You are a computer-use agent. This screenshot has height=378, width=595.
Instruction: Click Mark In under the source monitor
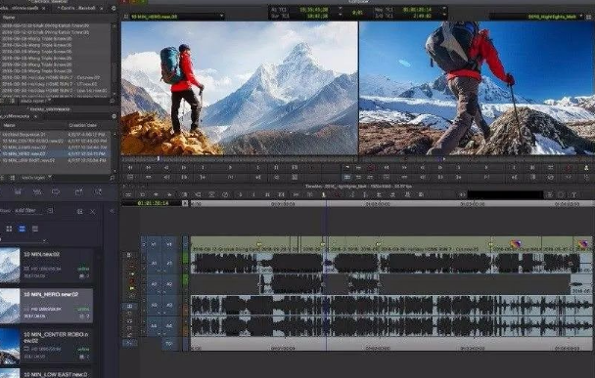tap(203, 167)
